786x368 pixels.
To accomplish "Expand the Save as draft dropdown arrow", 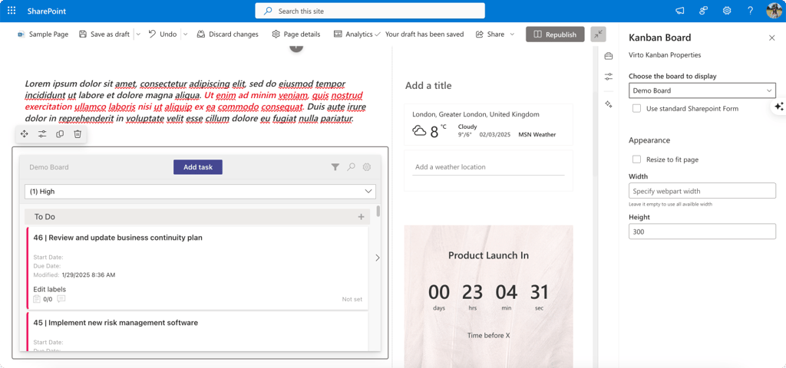I will click(x=138, y=34).
